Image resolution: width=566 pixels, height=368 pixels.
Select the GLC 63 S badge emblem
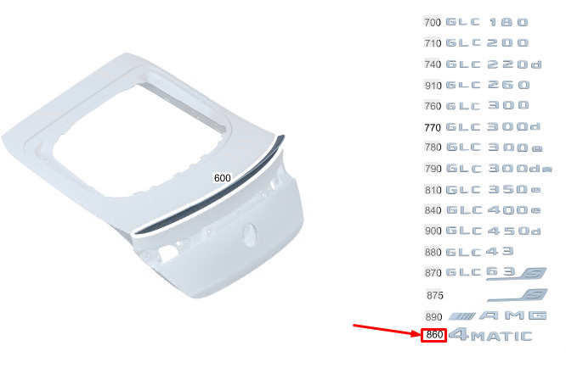pyautogui.click(x=496, y=273)
